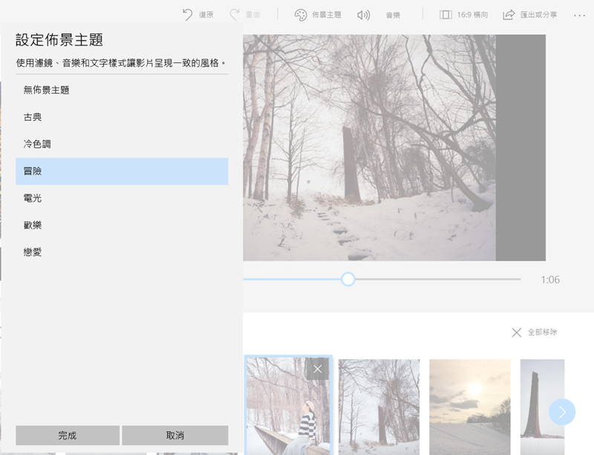Click the X icon beside 全部移除
Image resolution: width=594 pixels, height=455 pixels.
(x=516, y=333)
